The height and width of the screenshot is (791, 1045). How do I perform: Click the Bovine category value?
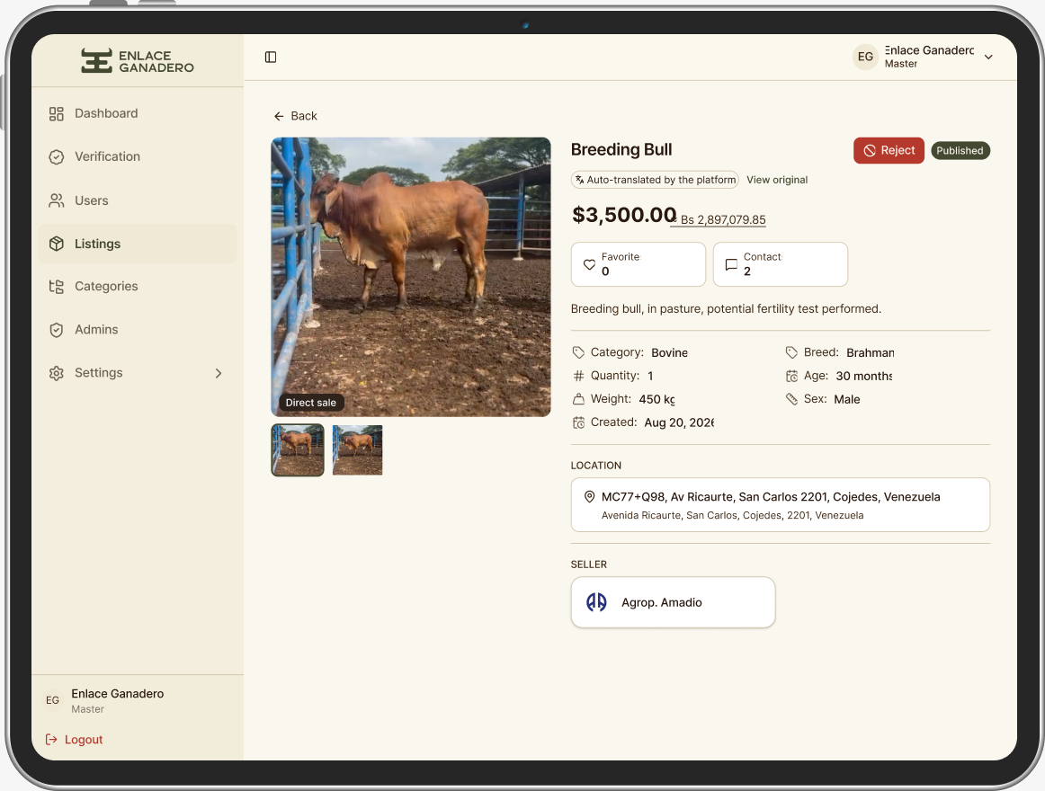(669, 352)
